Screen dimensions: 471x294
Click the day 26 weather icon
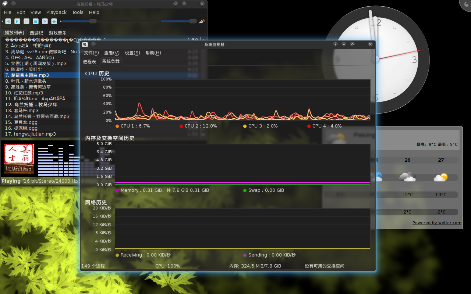407,177
